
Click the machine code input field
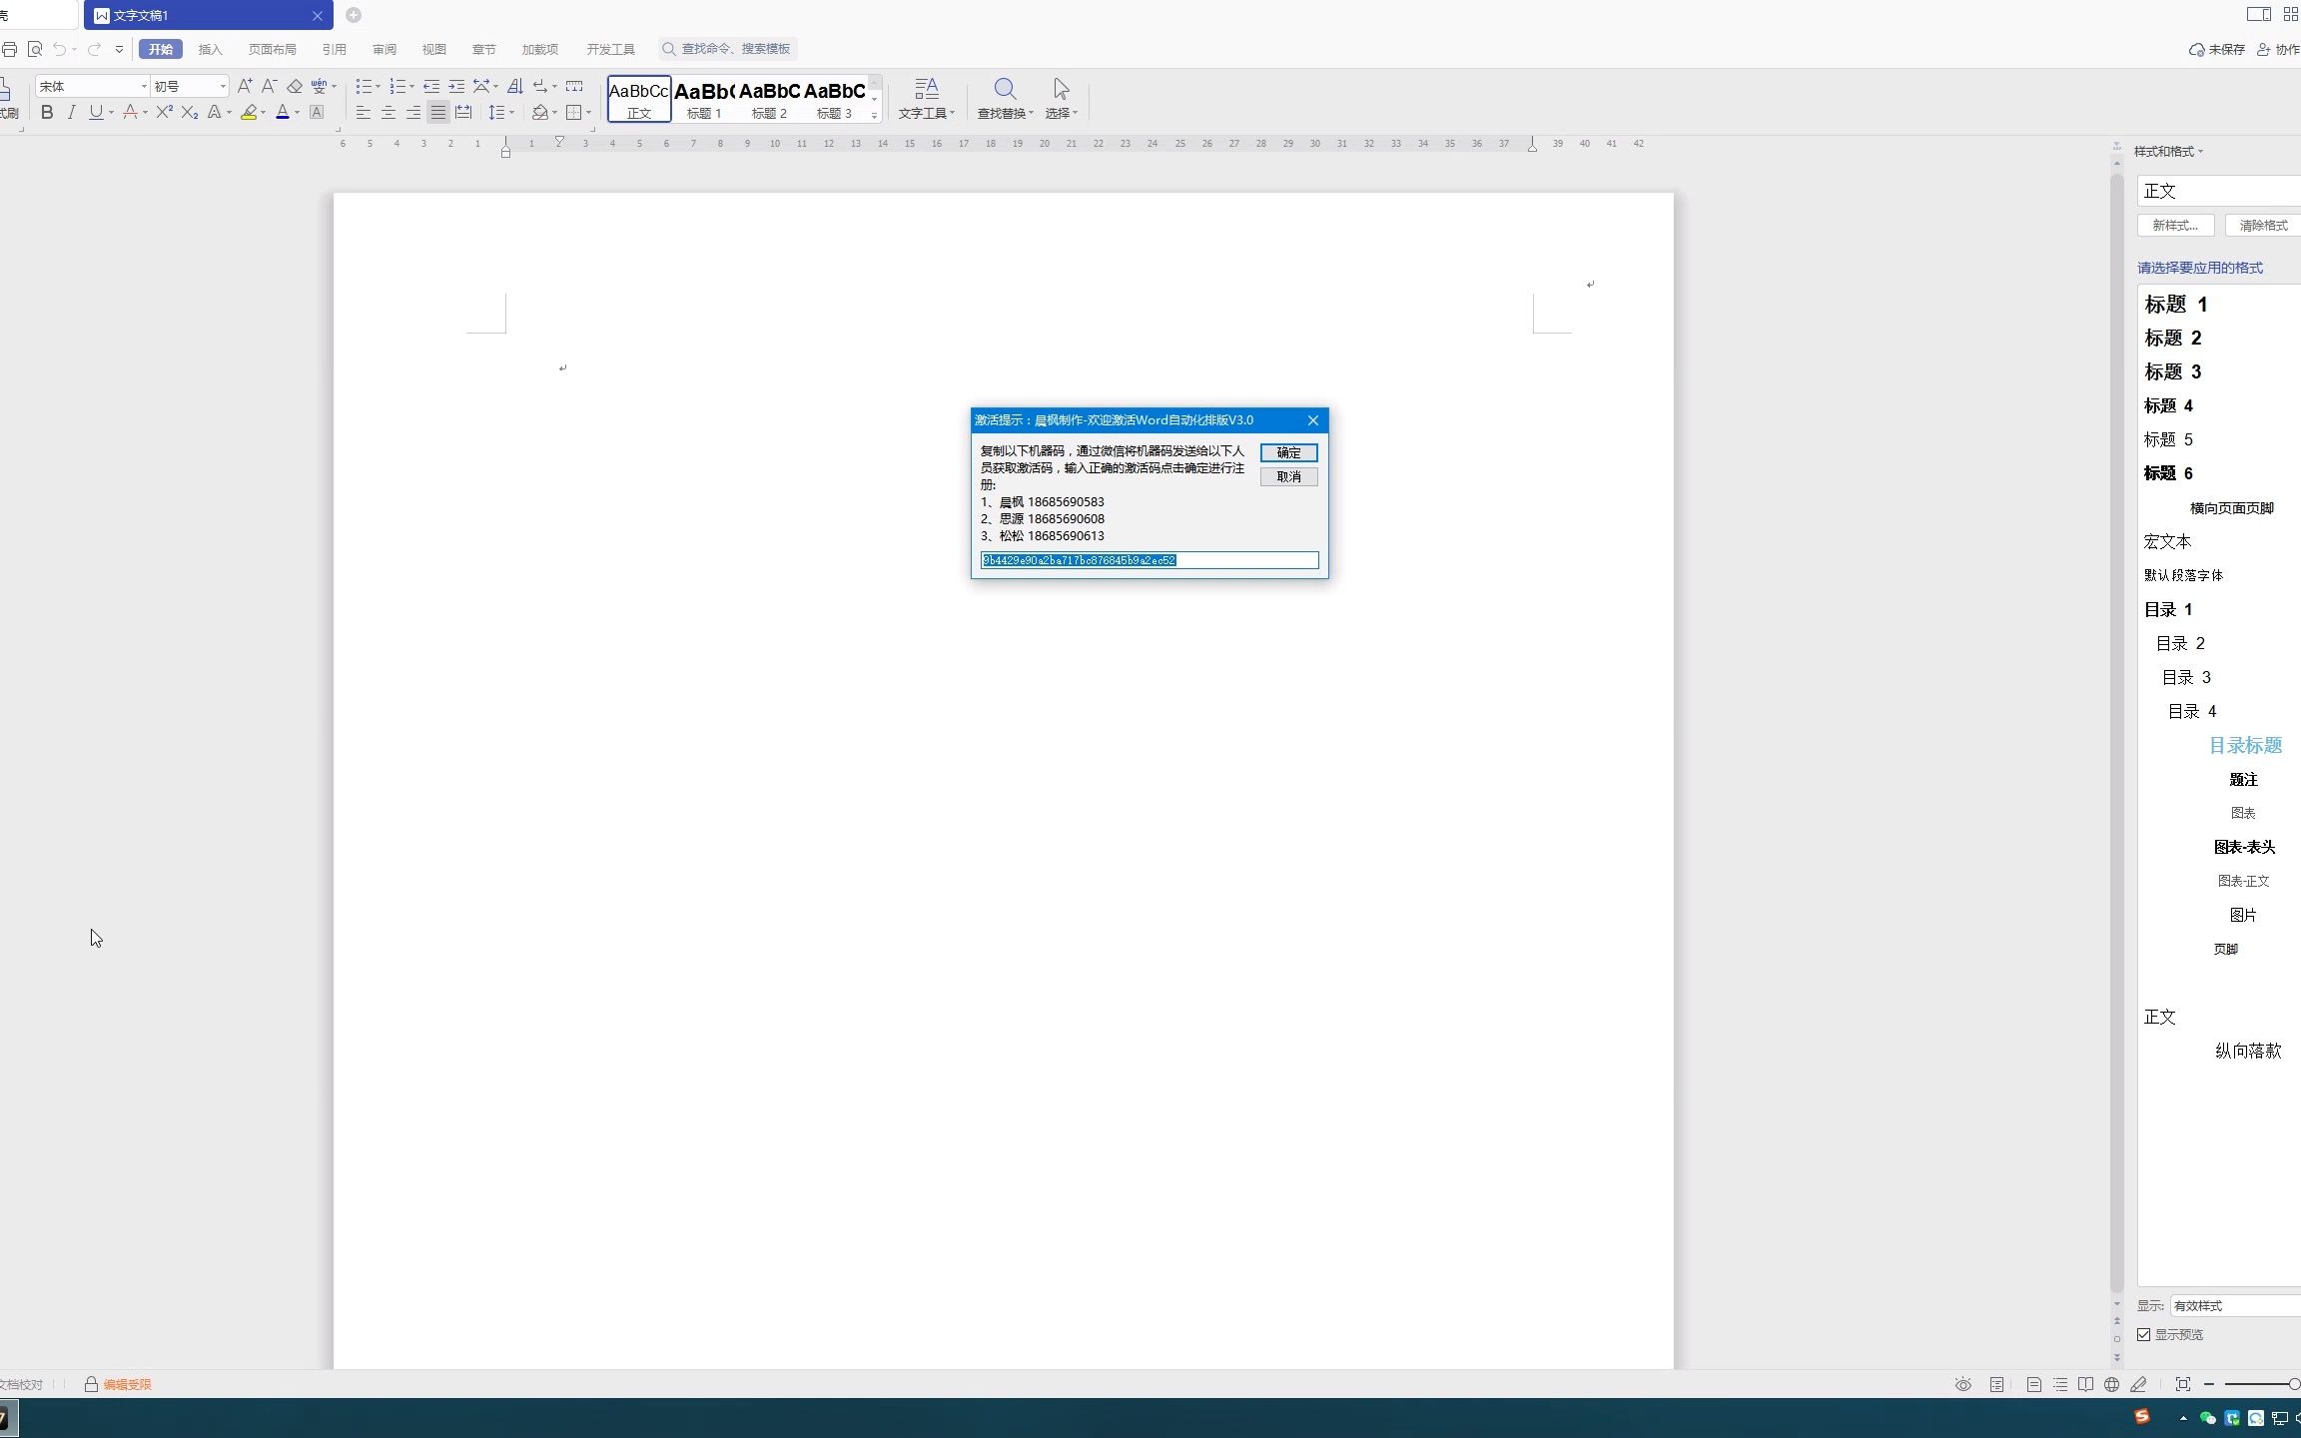[1149, 561]
